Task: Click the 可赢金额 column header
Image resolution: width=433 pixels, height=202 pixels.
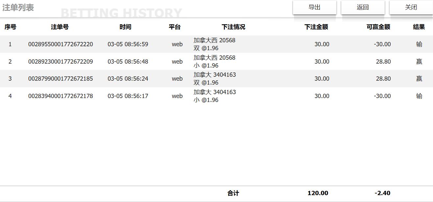Action: [x=378, y=27]
